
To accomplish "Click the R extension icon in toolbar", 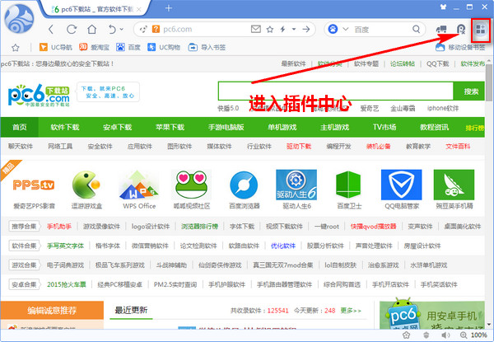I will pyautogui.click(x=461, y=30).
